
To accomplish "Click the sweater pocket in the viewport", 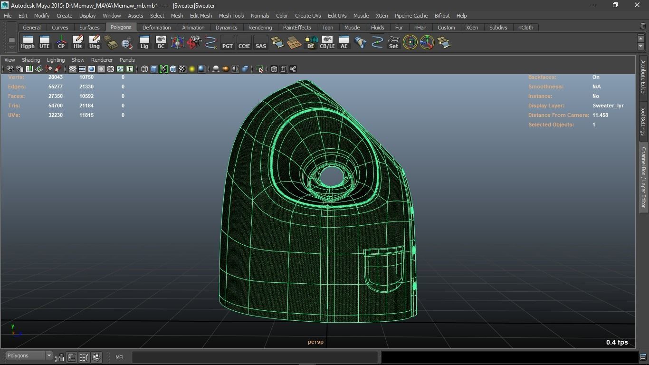I will 384,269.
